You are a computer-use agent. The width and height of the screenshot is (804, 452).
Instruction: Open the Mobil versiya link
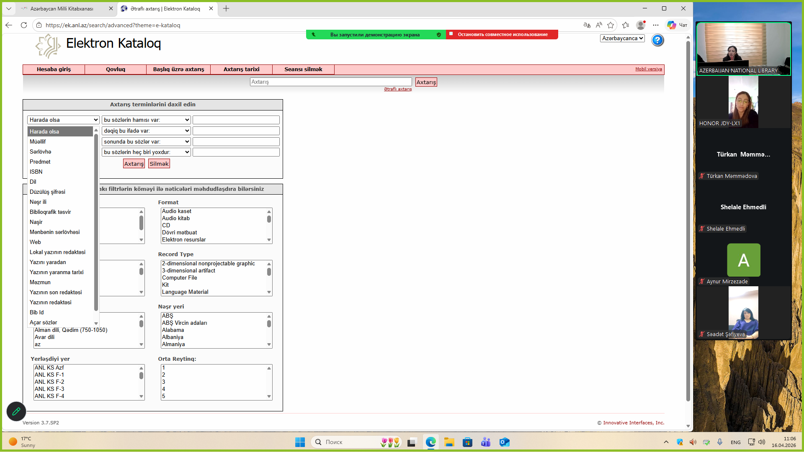coord(649,69)
